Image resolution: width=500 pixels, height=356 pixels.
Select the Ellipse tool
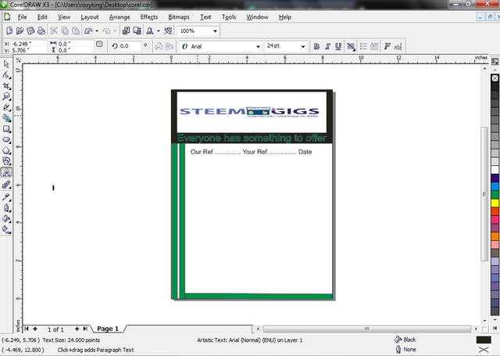tap(6, 140)
